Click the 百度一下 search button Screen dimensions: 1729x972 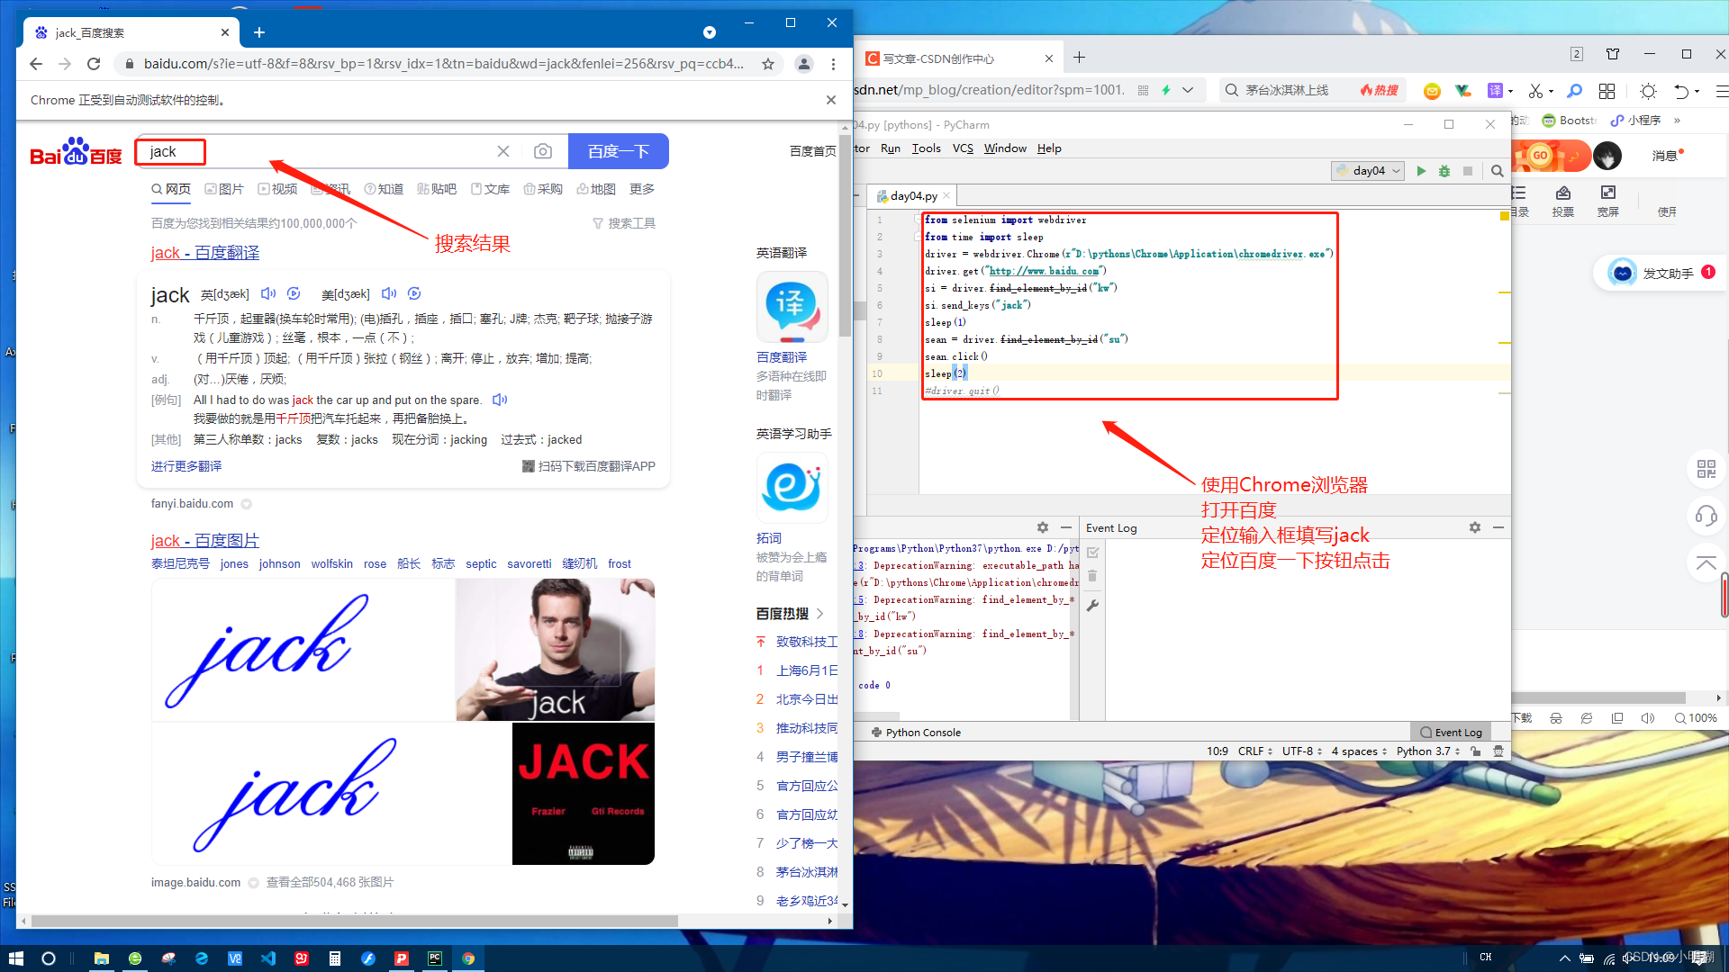(619, 151)
